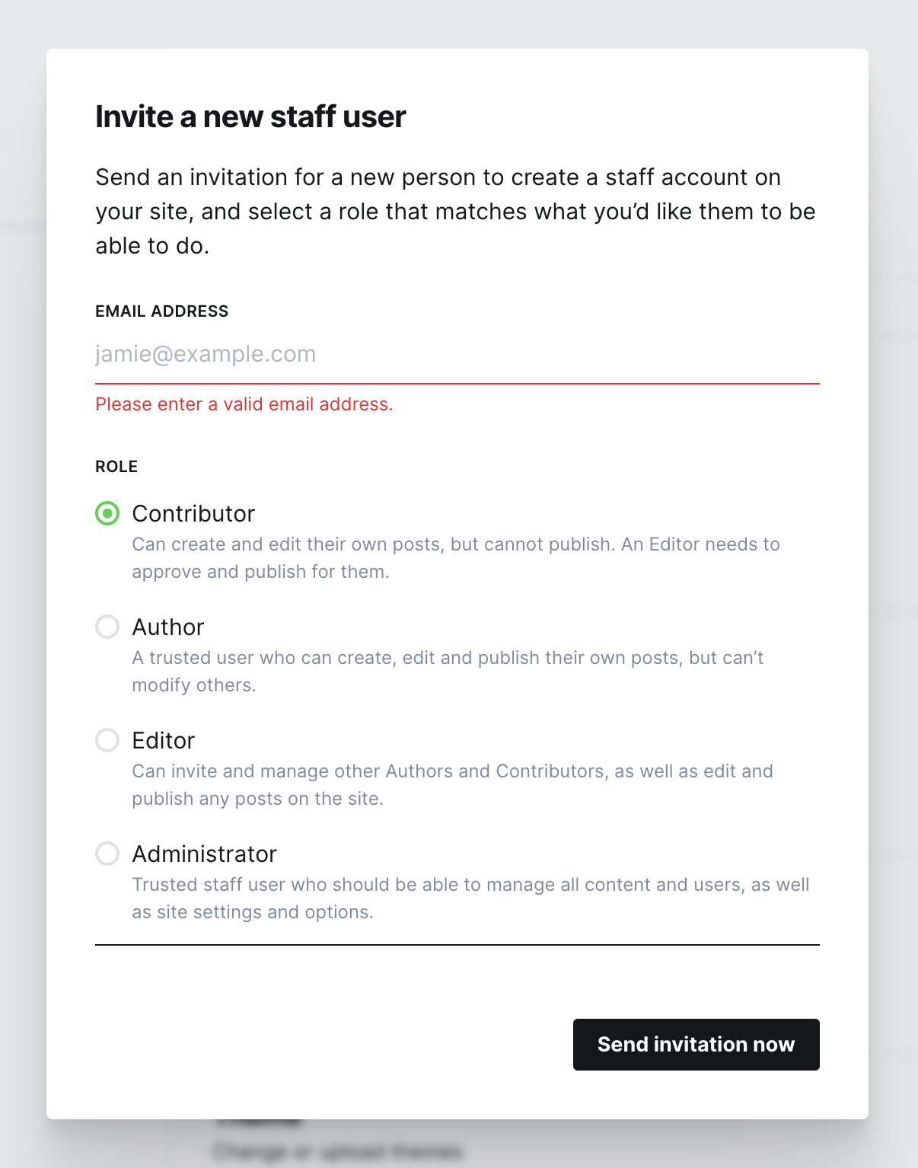This screenshot has width=918, height=1168.
Task: Select the Author radio button
Action: click(107, 627)
